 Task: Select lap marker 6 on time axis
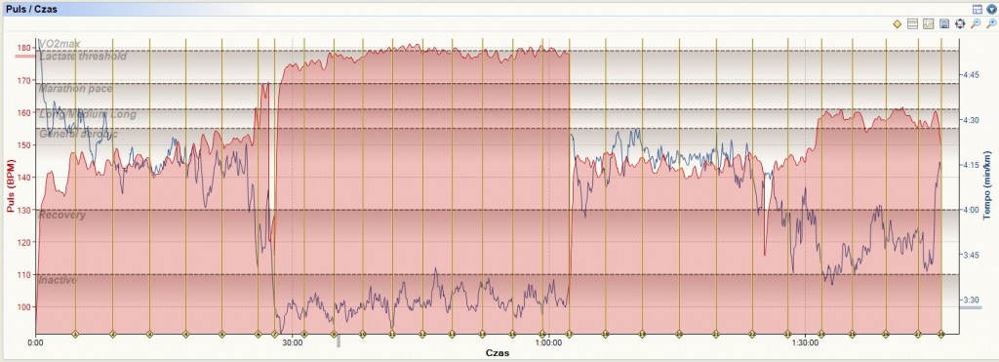258,334
